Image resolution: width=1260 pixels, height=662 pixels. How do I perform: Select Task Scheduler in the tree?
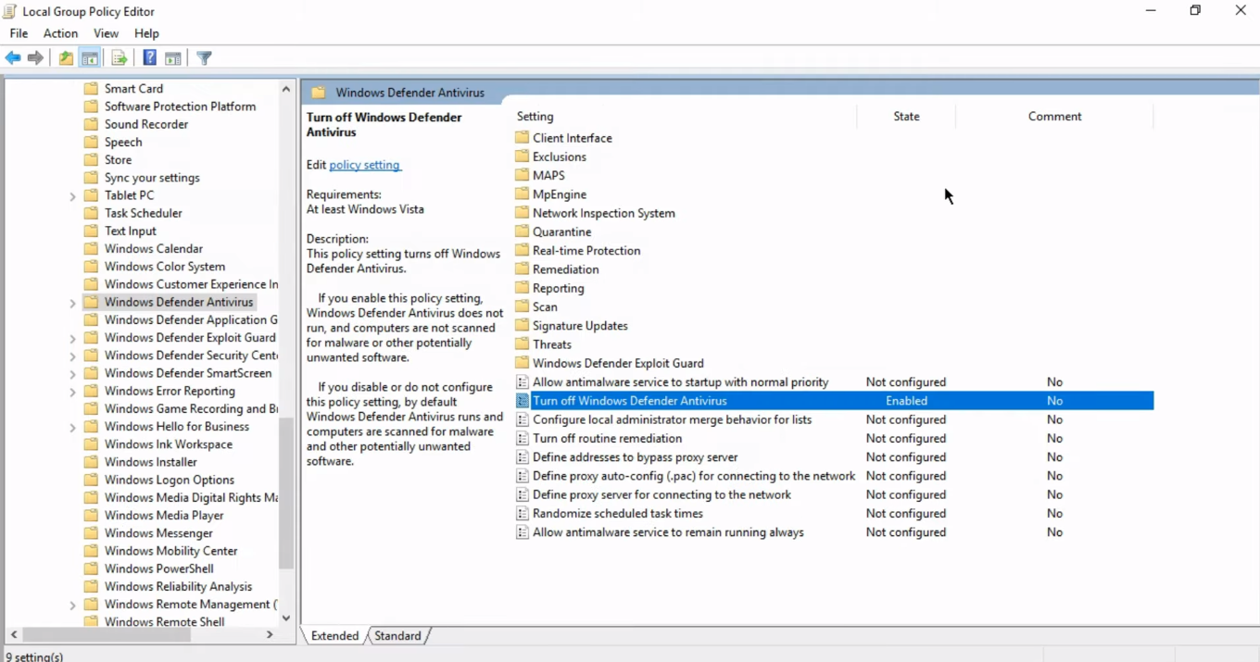pos(143,214)
